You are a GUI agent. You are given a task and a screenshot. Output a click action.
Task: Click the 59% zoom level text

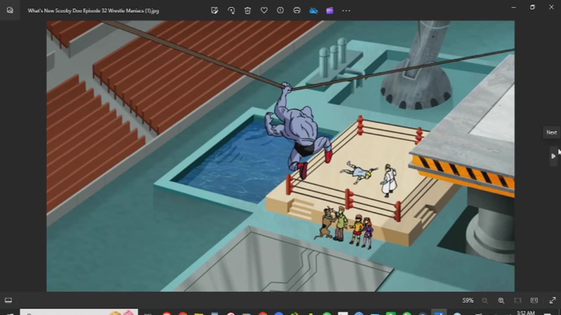(468, 301)
